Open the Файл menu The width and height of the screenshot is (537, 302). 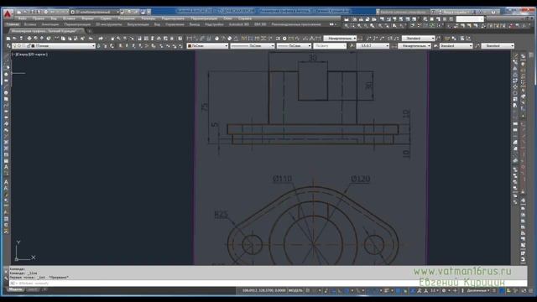pos(23,18)
